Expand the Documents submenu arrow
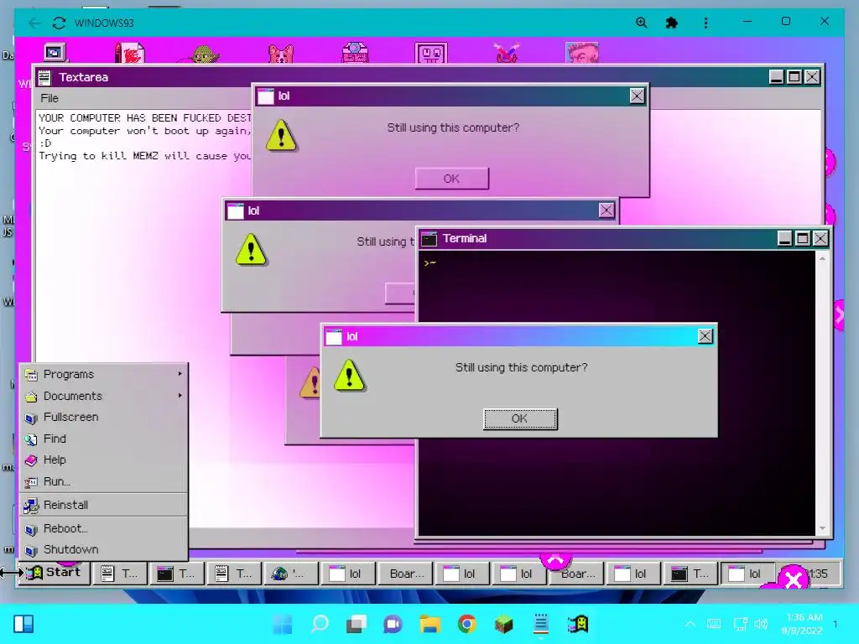The height and width of the screenshot is (644, 859). tap(180, 396)
